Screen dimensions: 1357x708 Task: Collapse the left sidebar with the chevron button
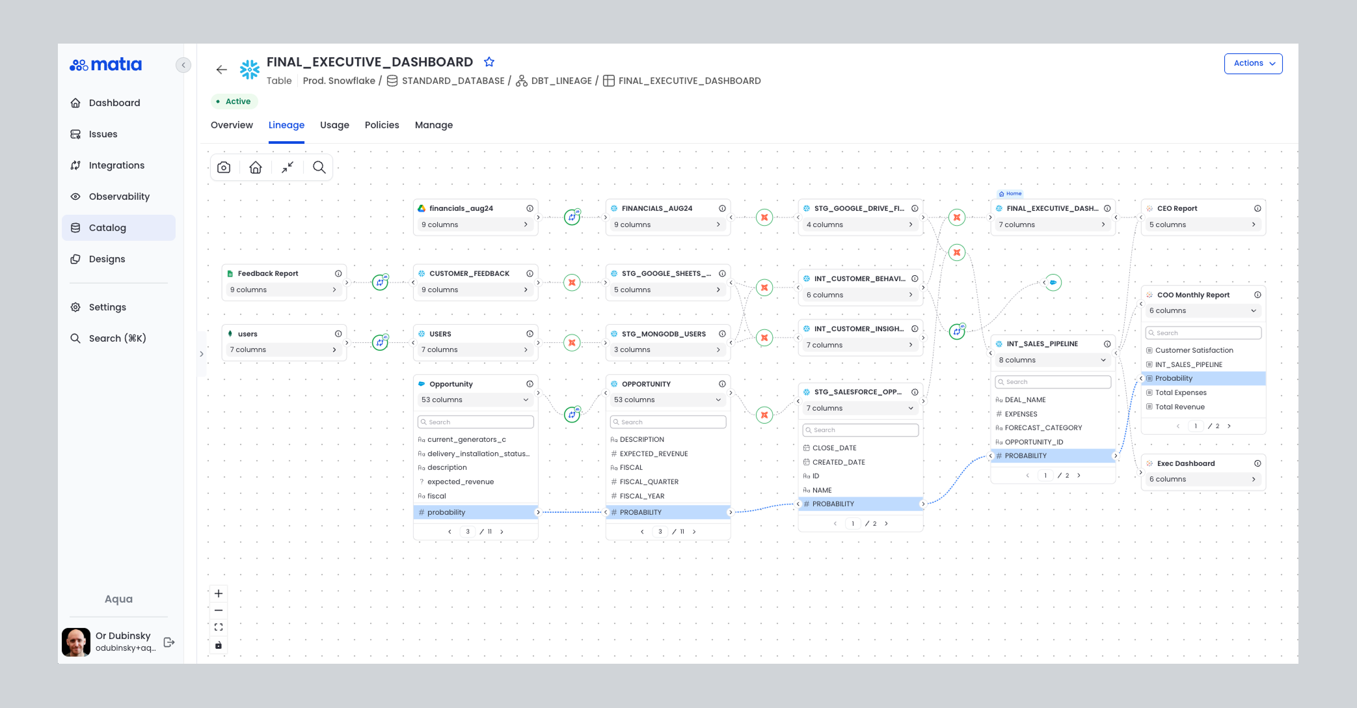(183, 65)
